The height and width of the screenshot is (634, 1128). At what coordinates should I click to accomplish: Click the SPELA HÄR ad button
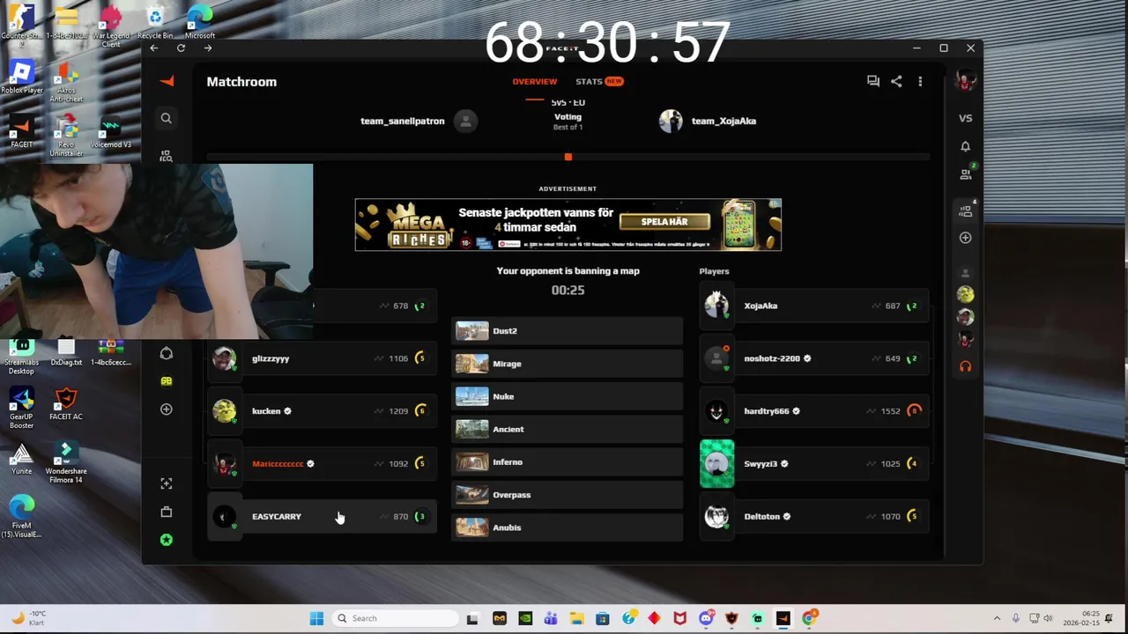[x=664, y=222]
